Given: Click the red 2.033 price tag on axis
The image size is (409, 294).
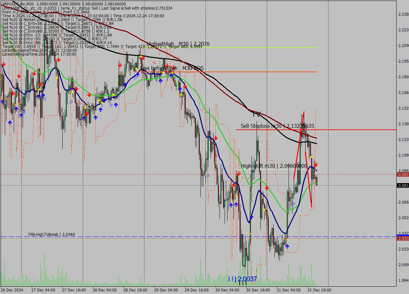Looking at the screenshot, I should 403,238.
